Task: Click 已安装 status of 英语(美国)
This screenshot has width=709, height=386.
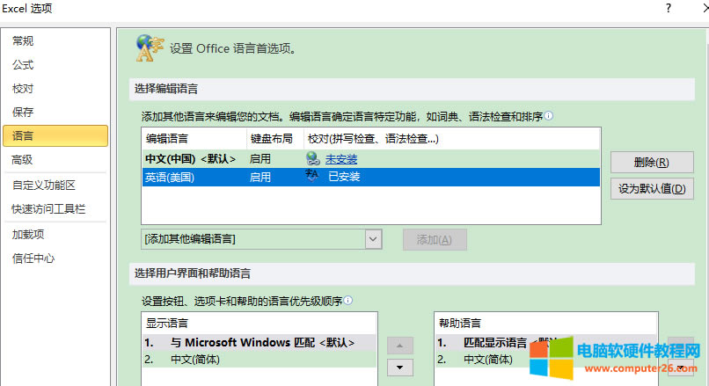Action: [344, 177]
